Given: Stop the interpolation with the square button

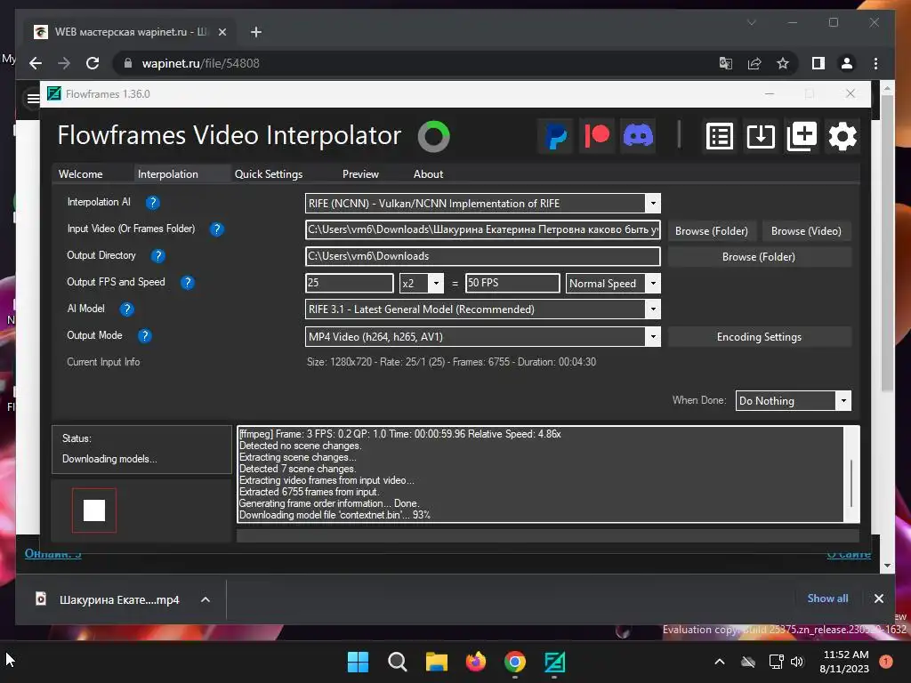Looking at the screenshot, I should pyautogui.click(x=94, y=510).
